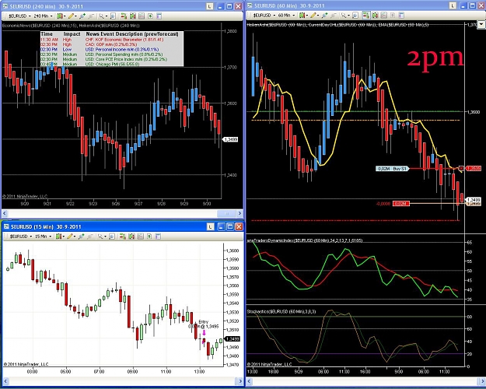Viewport: 486px width, 389px height.
Task: Open chart style dropdown in 240 Min window
Action: click(61, 16)
